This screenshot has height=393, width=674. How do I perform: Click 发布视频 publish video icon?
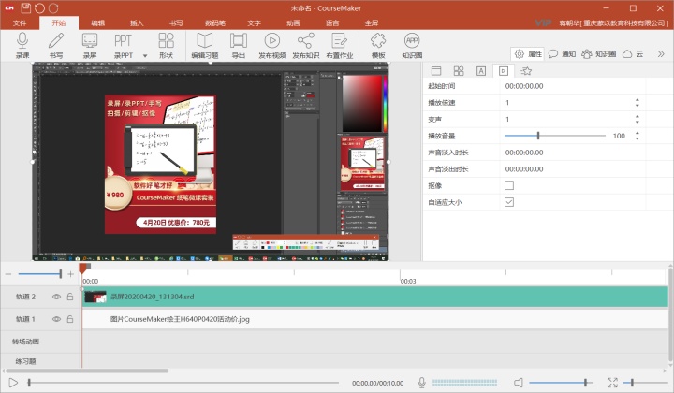271,40
